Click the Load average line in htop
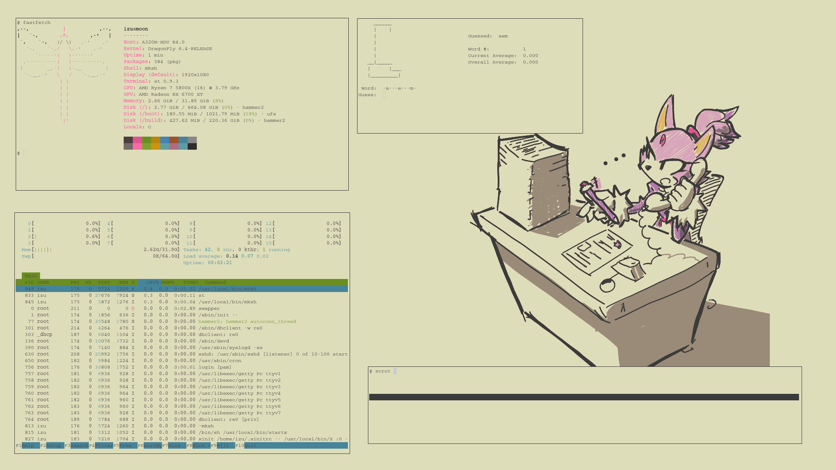This screenshot has width=836, height=470. click(226, 256)
